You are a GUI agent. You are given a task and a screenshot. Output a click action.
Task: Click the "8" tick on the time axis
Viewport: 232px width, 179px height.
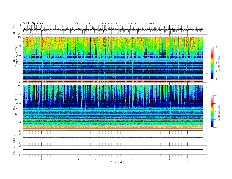169,159
